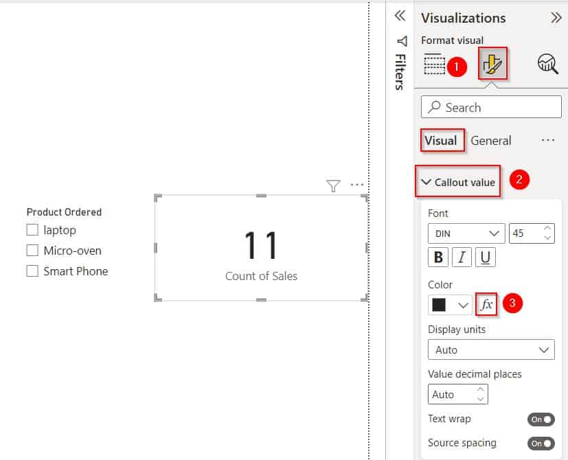
Task: Toggle Italic font style
Action: coord(462,257)
